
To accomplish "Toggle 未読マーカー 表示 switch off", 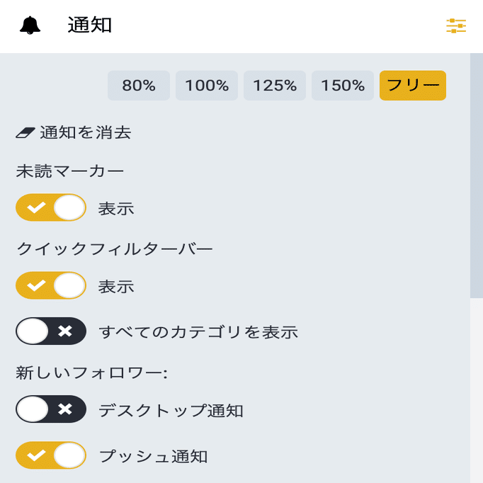I will (51, 208).
